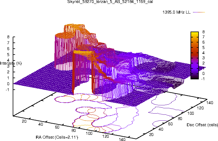Click tick 120 on the RA Offset axis
The image size is (218, 141).
click(x=105, y=136)
